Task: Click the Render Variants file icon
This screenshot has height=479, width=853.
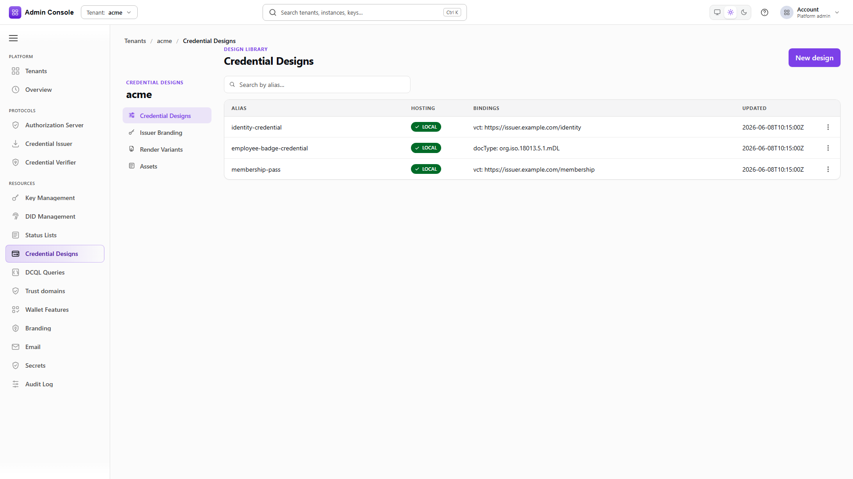Action: (132, 149)
